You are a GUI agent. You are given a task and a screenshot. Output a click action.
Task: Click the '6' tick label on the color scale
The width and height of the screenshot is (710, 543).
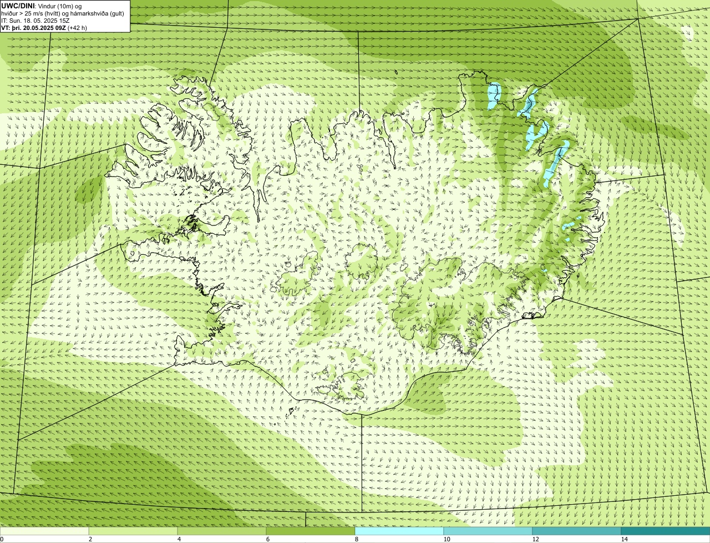pos(268,539)
